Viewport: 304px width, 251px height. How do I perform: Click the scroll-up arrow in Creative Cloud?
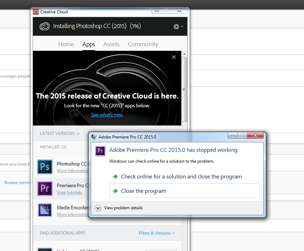click(184, 54)
